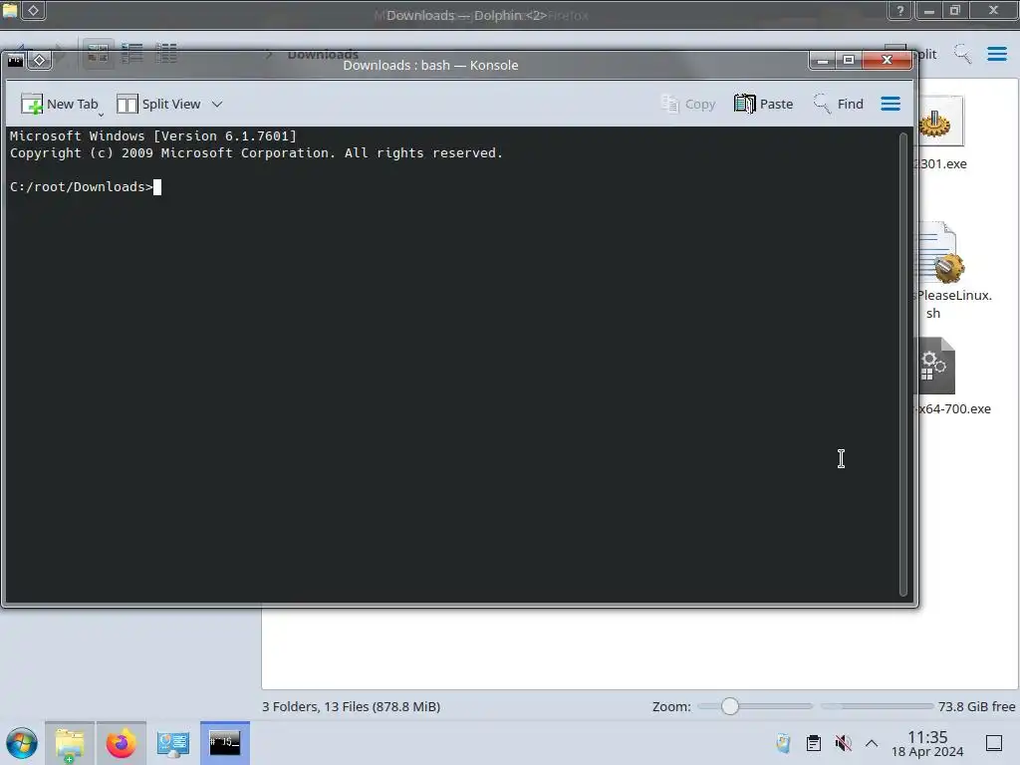Switch Dolphin to details view mode
The height and width of the screenshot is (765, 1020).
166,53
